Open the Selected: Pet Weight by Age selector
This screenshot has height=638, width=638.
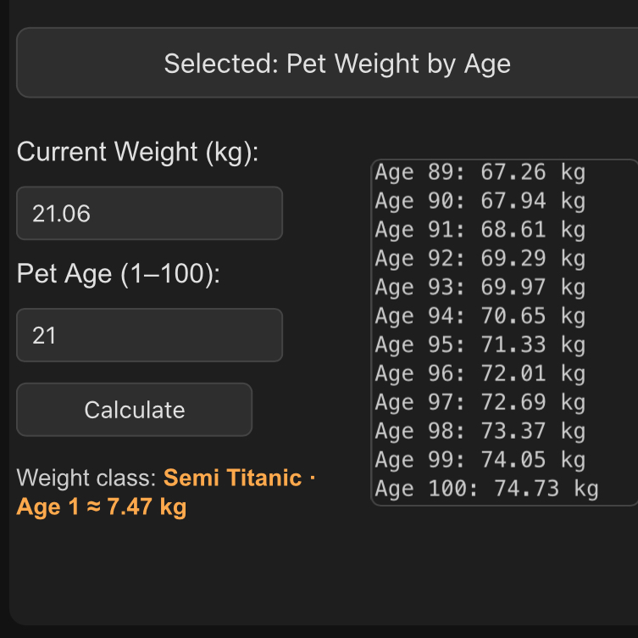(x=336, y=64)
